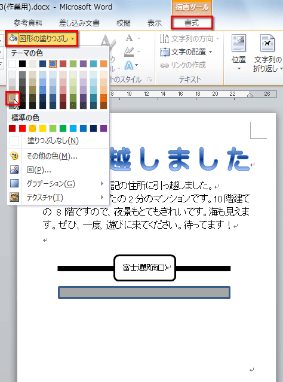Switch to the 差し込み文書 tab
Viewport: 283px width, 382px height.
pos(79,23)
